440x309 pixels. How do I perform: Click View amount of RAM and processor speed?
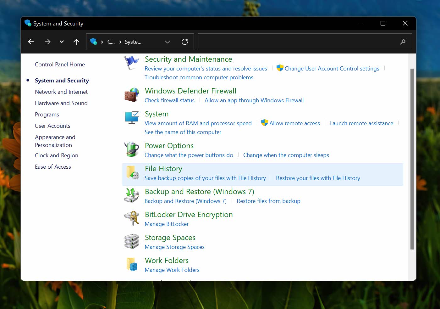(x=198, y=123)
